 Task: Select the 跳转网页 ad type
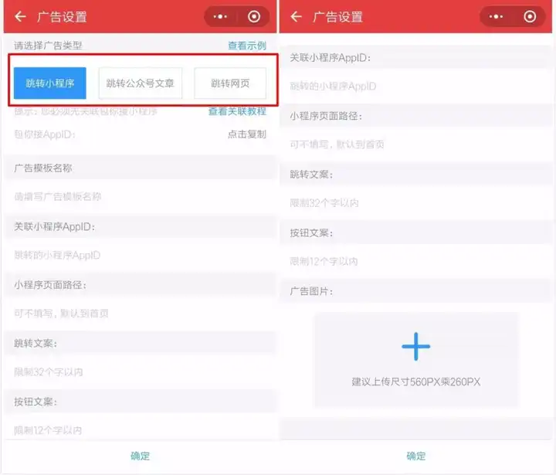[230, 83]
